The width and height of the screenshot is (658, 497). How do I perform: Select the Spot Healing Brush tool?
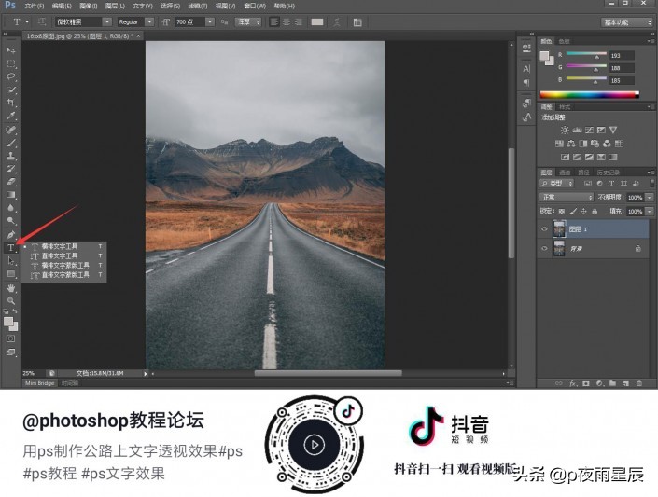11,130
